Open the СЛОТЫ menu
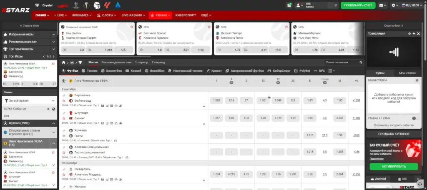Image resolution: width=427 pixels, height=190 pixels. (x=106, y=15)
